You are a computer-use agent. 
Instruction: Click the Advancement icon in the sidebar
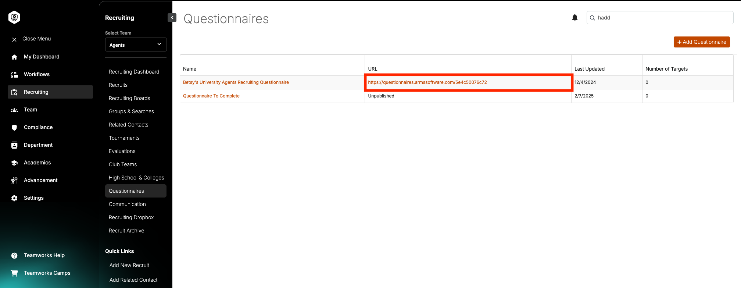(x=14, y=181)
